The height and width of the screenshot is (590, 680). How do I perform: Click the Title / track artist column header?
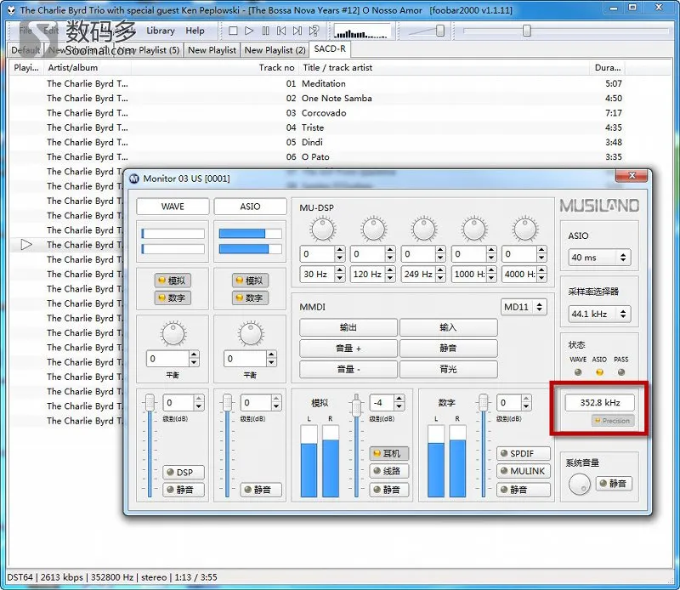(x=445, y=68)
